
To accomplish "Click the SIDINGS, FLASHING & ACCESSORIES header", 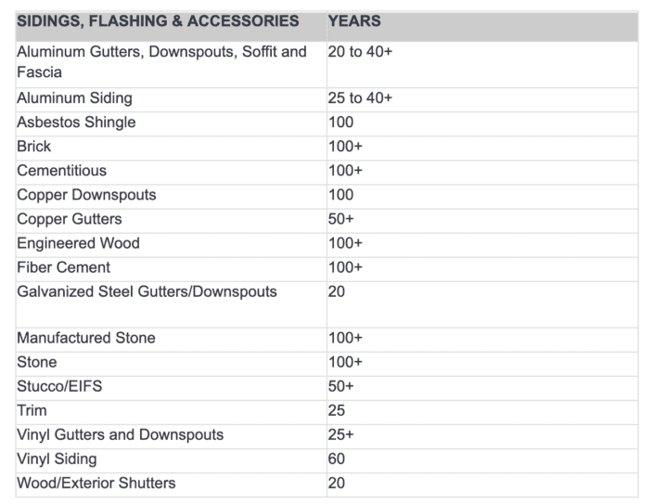I will [158, 20].
